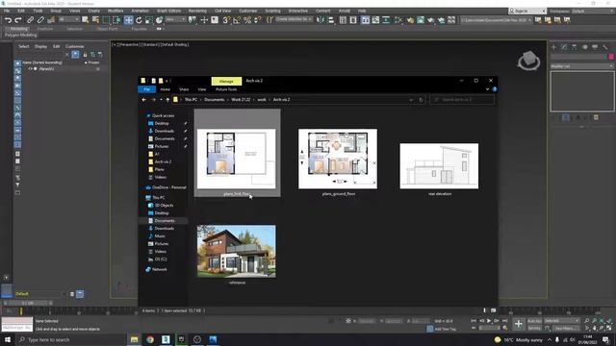The image size is (616, 346).
Task: Open the project path dropdown in toolbar
Action: tap(497, 19)
